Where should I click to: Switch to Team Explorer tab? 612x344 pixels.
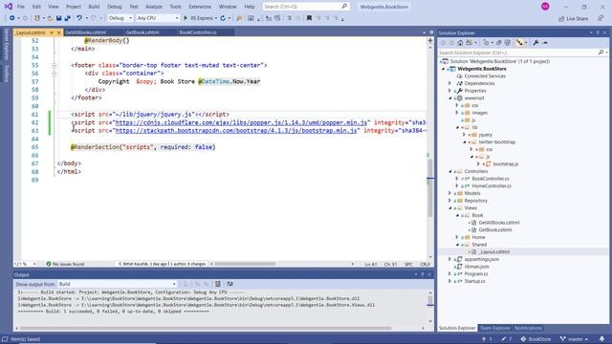[x=495, y=328]
